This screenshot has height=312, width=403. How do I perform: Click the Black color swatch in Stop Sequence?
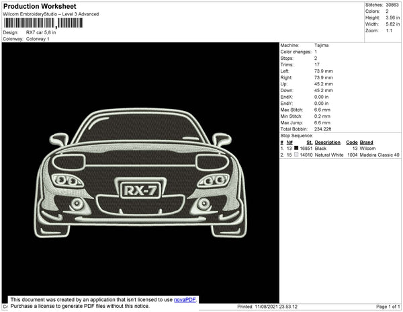296,148
